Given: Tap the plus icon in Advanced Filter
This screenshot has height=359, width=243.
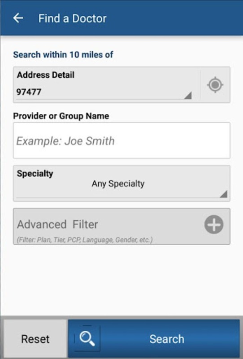Looking at the screenshot, I should [214, 224].
